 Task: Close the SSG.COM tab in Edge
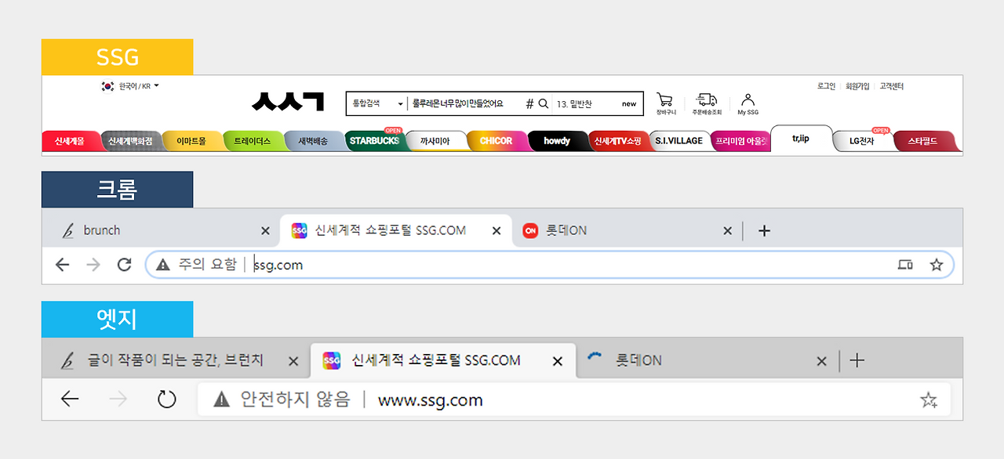pyautogui.click(x=558, y=361)
